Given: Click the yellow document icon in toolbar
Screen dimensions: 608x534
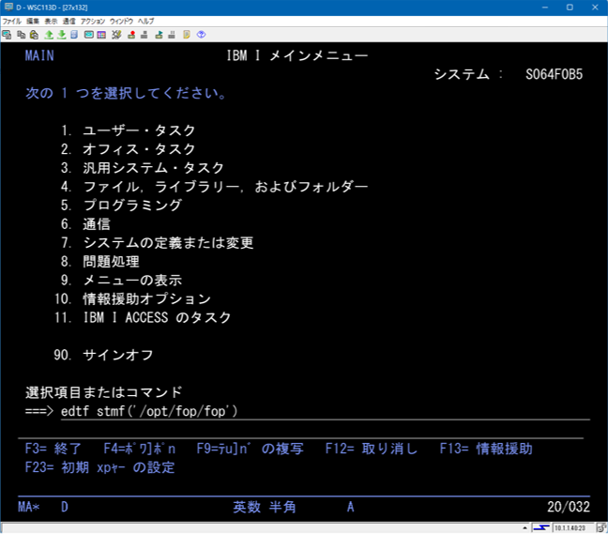Looking at the screenshot, I should (187, 35).
